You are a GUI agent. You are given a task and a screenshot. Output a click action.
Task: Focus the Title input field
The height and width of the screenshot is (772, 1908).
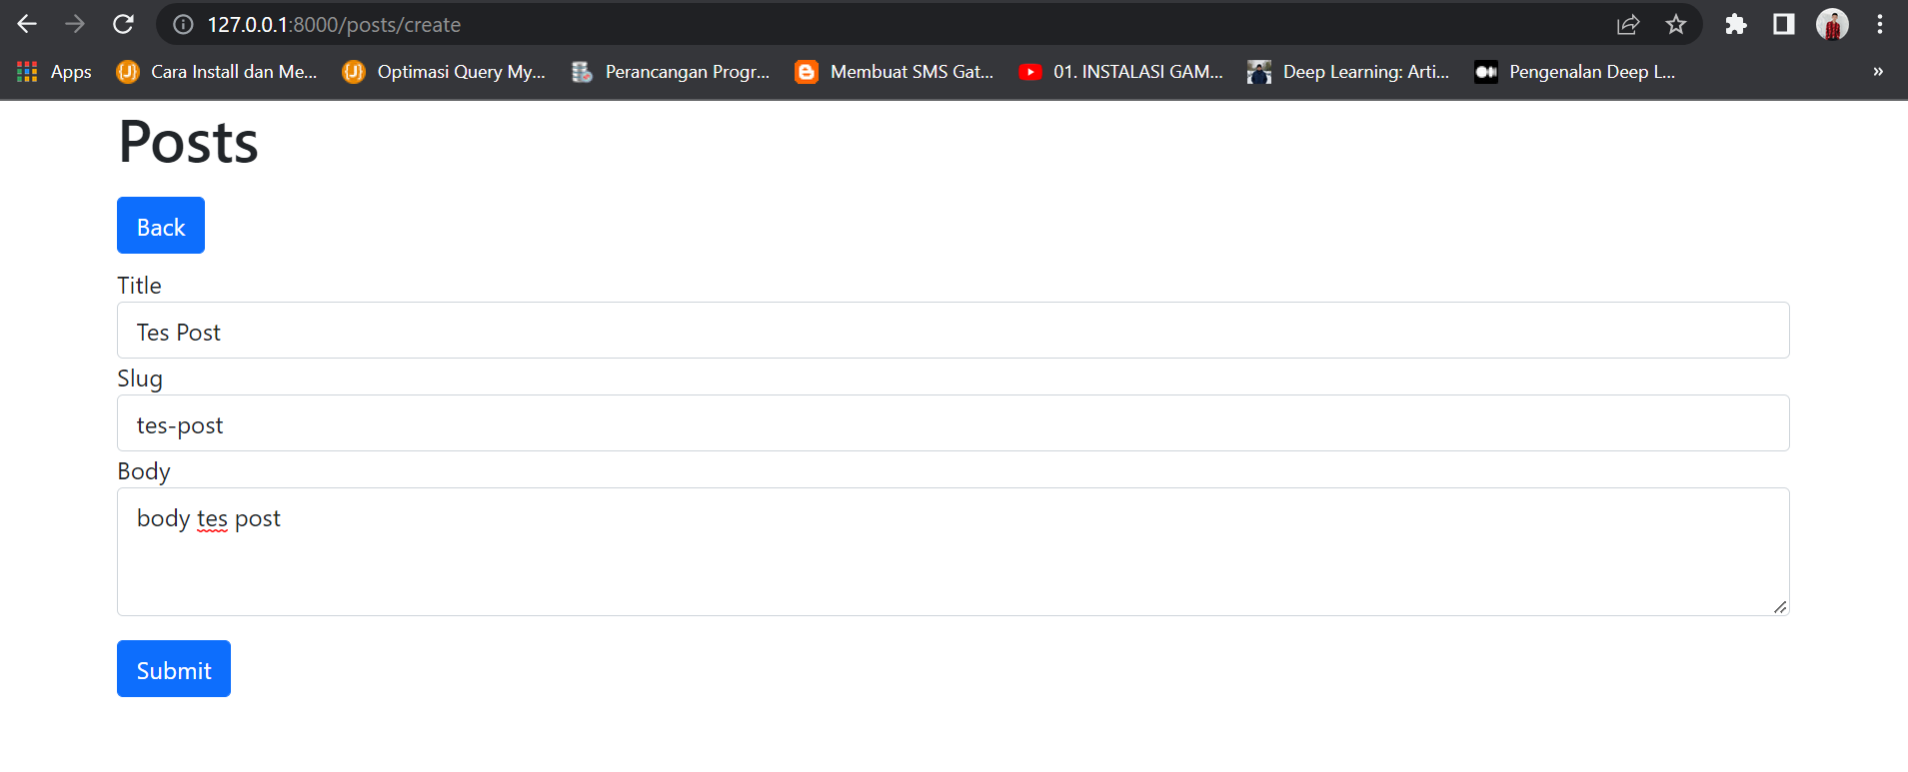[953, 331]
